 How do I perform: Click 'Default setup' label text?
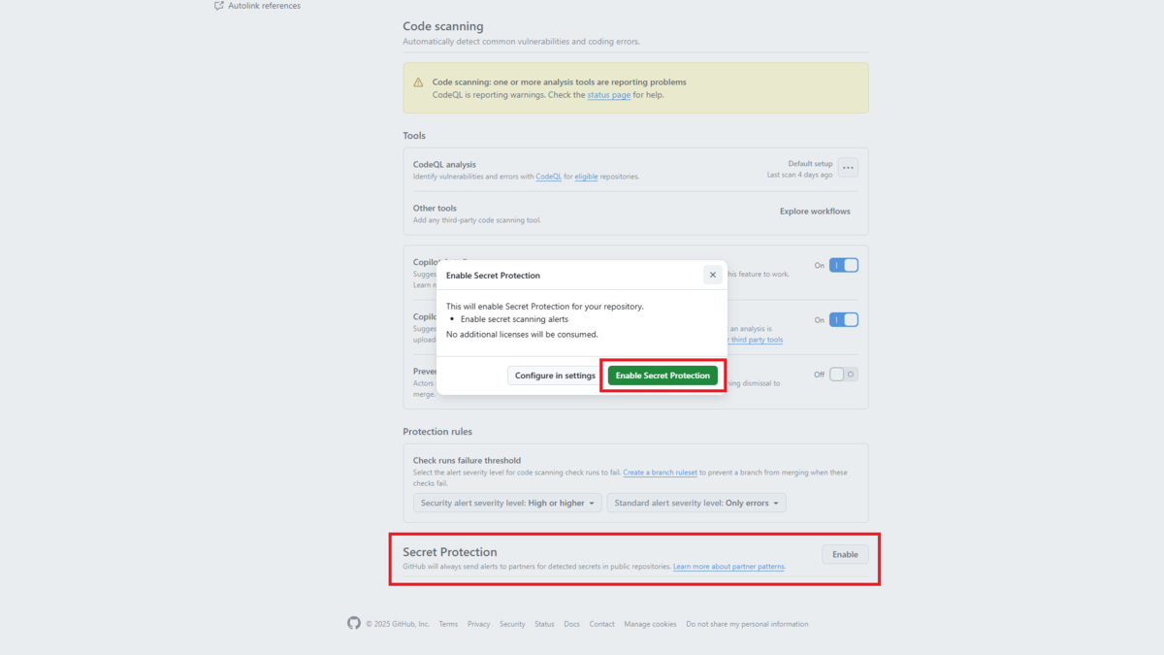[x=810, y=164]
